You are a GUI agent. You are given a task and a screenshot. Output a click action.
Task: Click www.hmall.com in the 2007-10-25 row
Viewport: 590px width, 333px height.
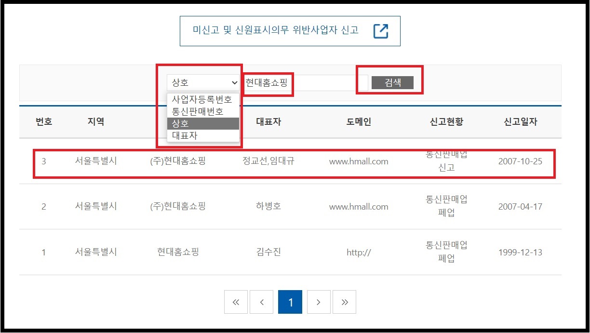pos(359,161)
